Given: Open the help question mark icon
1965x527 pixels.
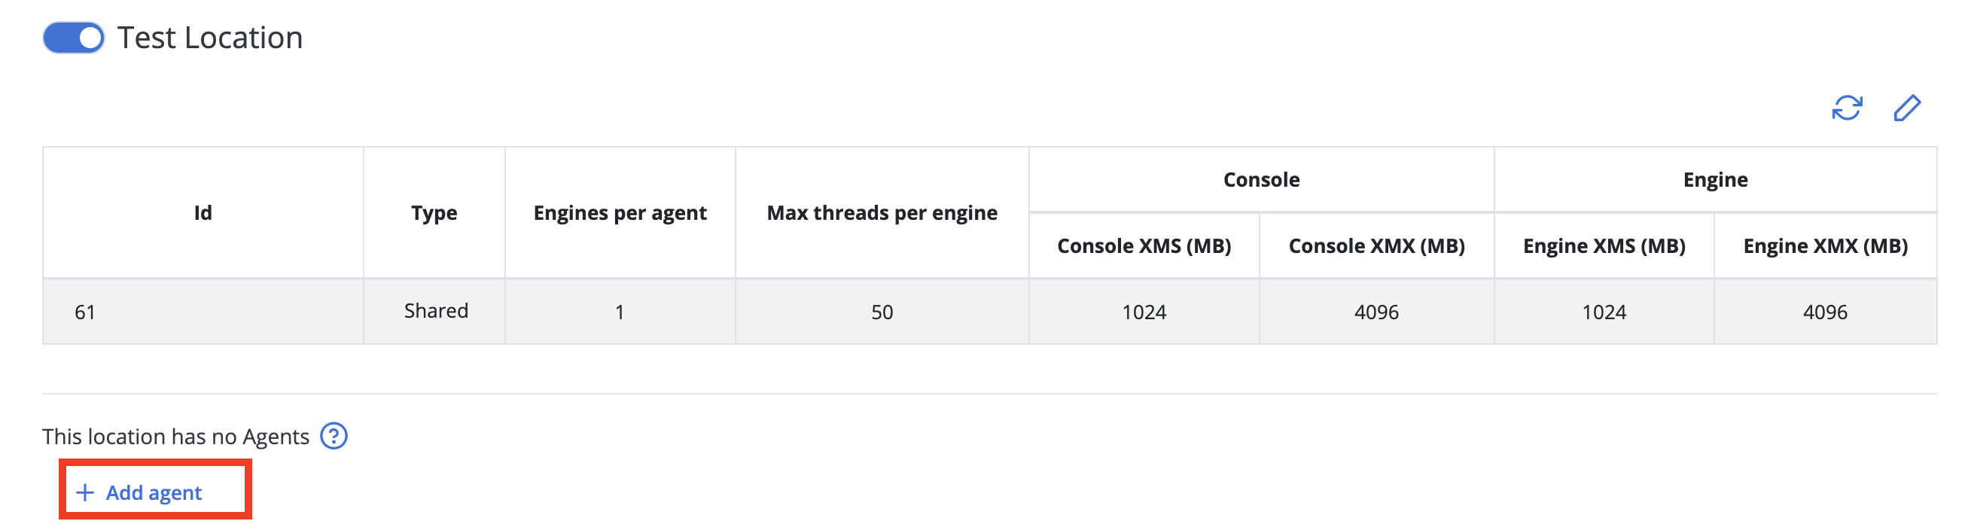Looking at the screenshot, I should coord(334,436).
